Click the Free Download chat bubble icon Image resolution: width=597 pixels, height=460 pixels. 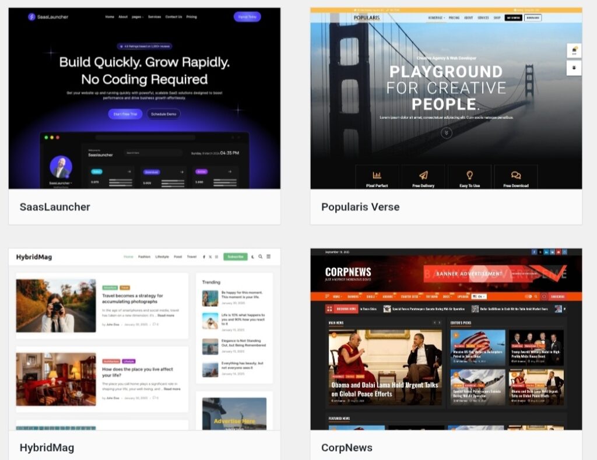514,175
